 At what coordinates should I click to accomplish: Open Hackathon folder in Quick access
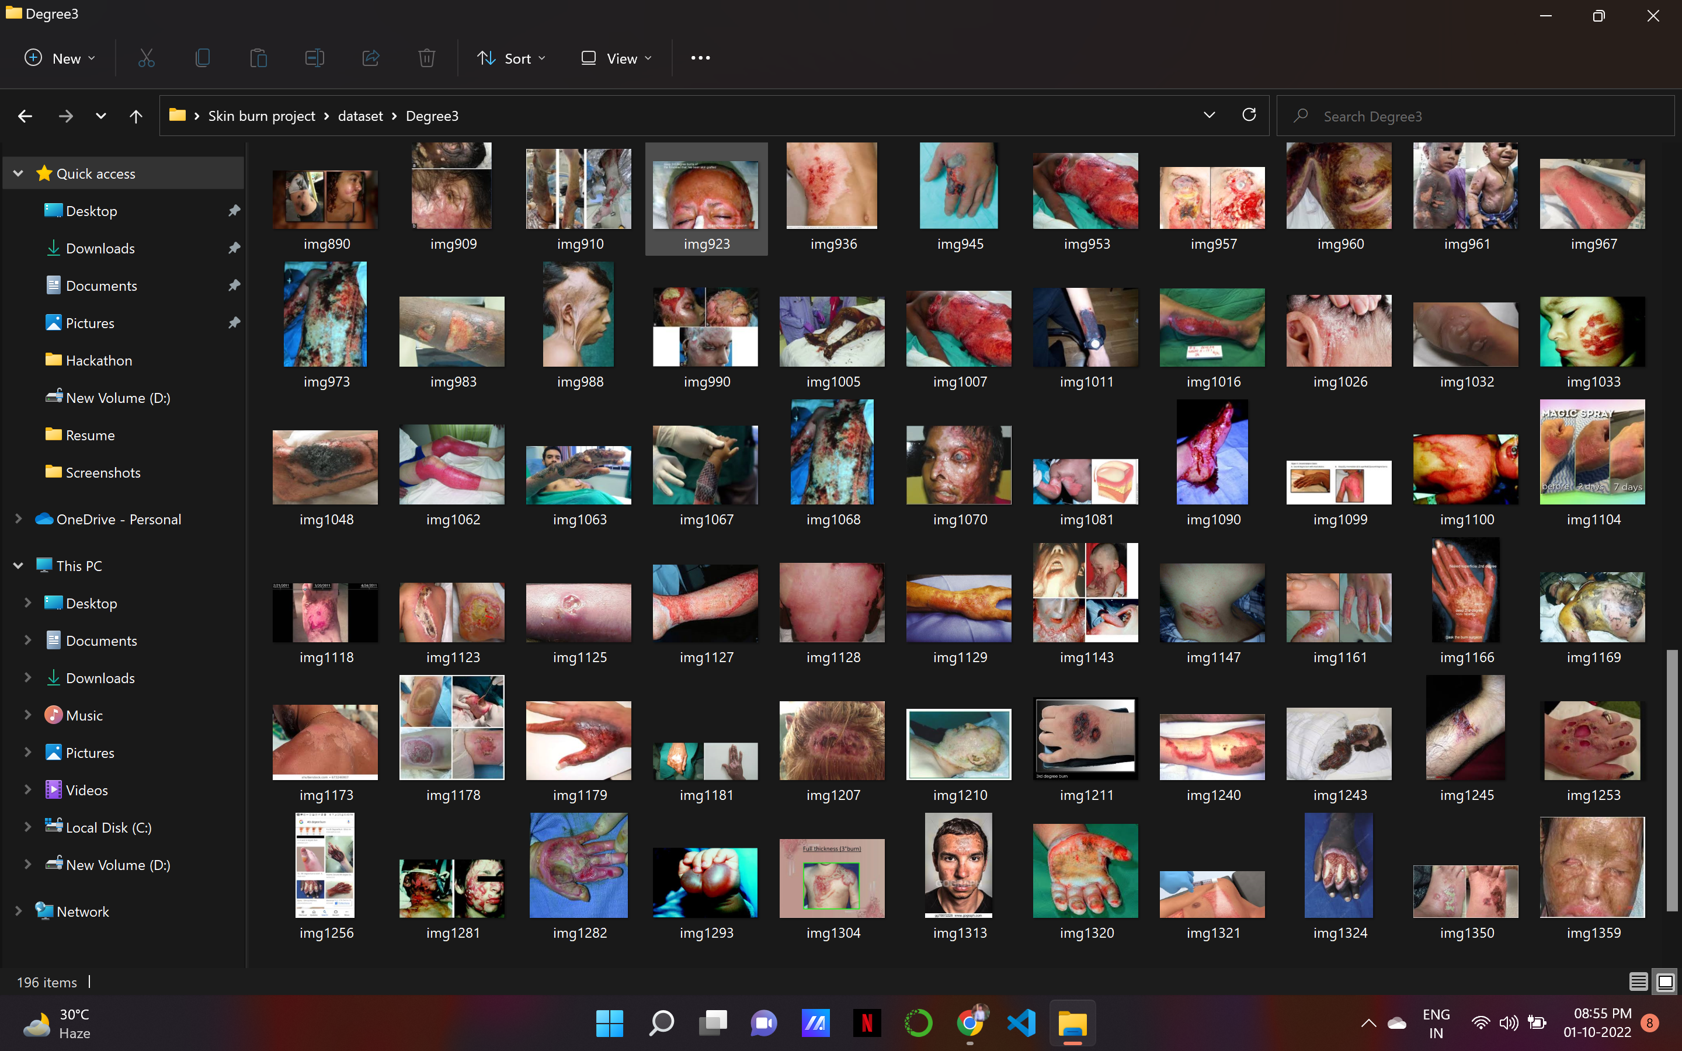(99, 361)
